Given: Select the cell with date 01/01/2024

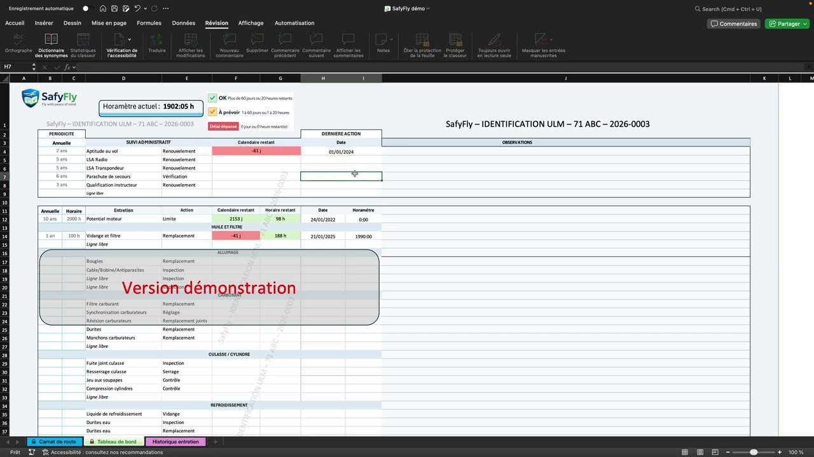Looking at the screenshot, I should [x=341, y=152].
